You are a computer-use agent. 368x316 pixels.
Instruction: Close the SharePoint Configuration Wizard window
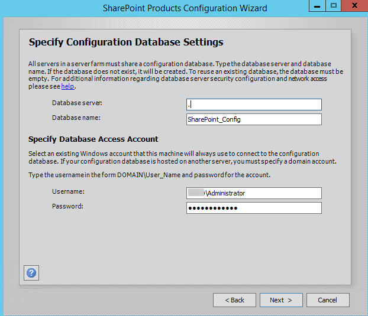coord(354,6)
